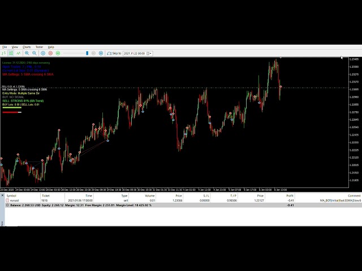The image size is (362, 271).
Task: Close the trade panel with the X
Action: pyautogui.click(x=2, y=195)
